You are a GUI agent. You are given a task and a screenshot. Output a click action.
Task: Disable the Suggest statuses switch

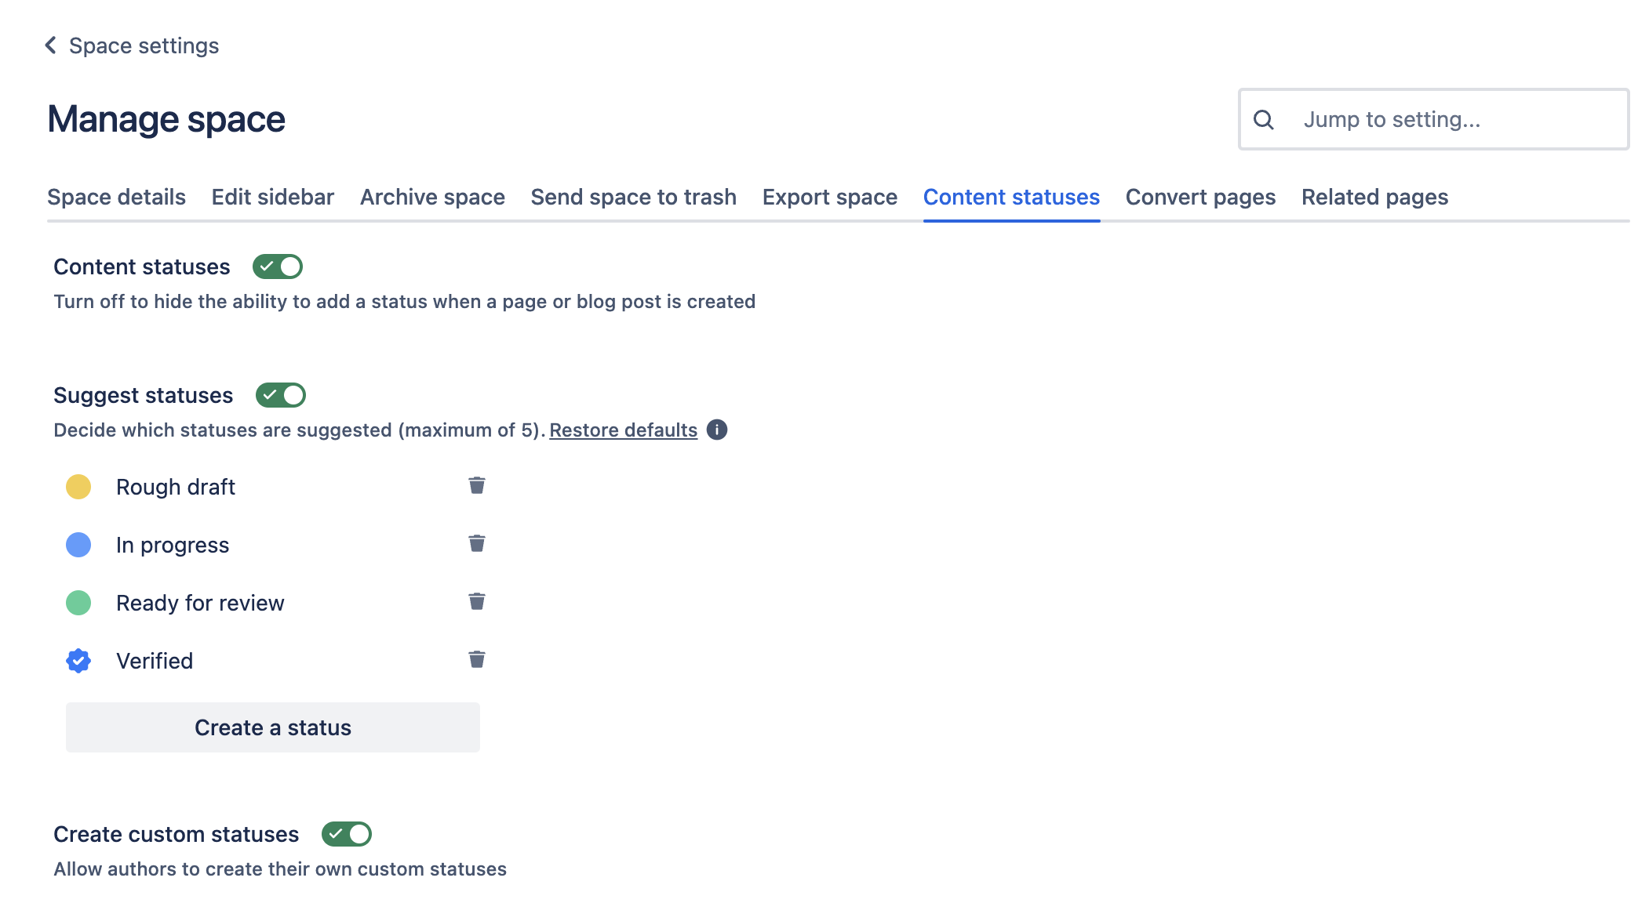[281, 395]
